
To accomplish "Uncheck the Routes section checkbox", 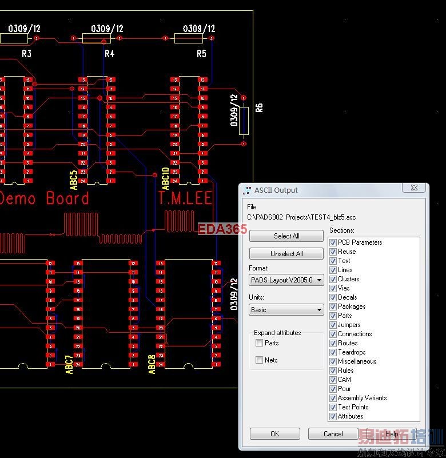I will (333, 343).
